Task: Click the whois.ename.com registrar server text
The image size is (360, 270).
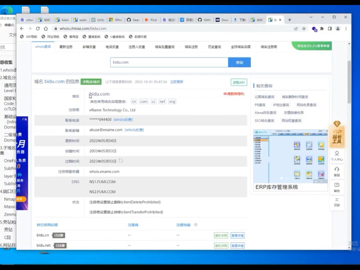Action: [104, 171]
